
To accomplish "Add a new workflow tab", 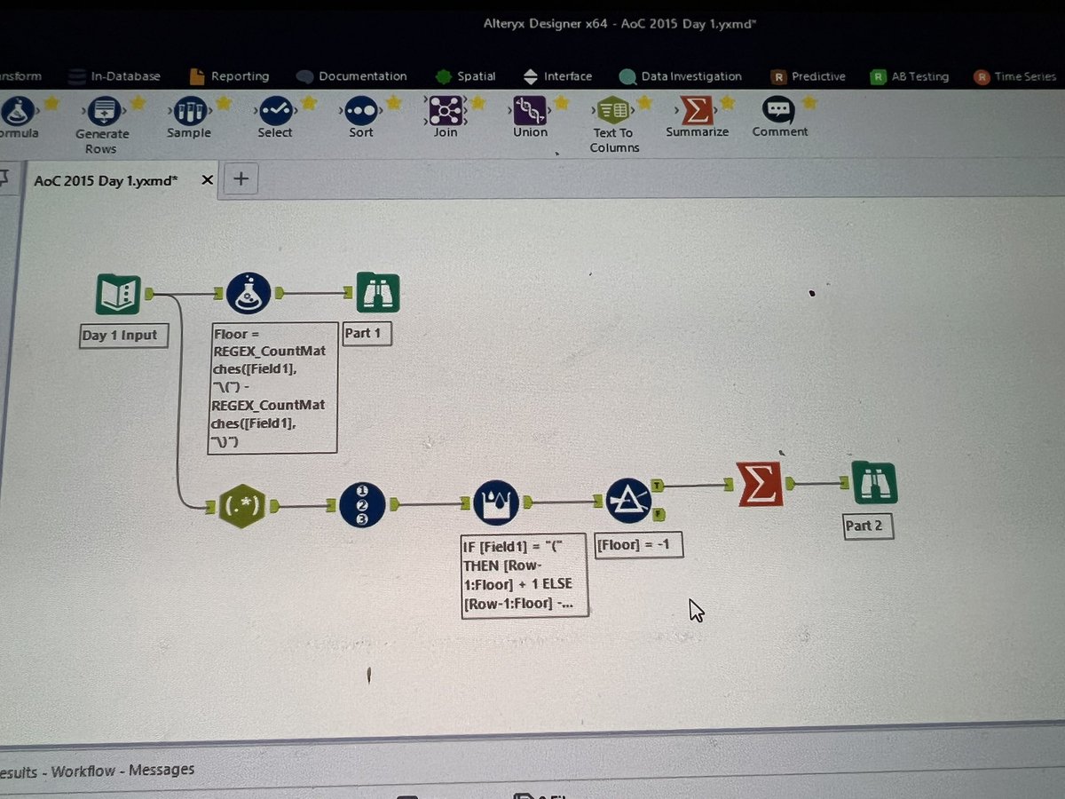I will tap(240, 179).
